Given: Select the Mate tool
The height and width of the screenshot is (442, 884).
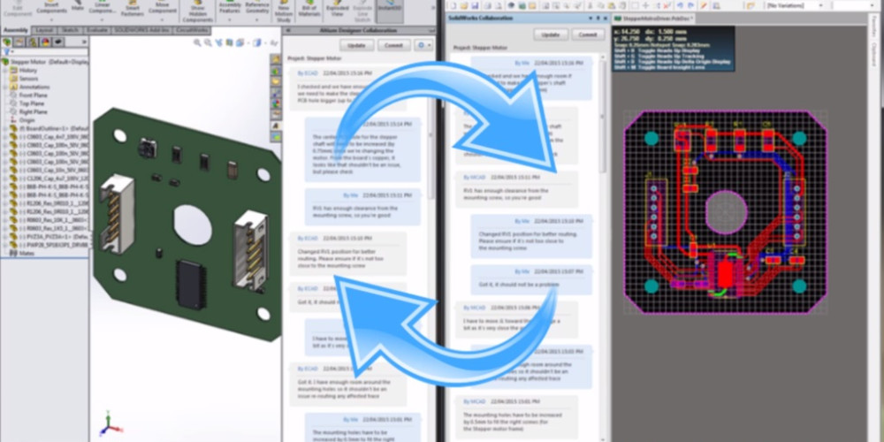Looking at the screenshot, I should 78,6.
